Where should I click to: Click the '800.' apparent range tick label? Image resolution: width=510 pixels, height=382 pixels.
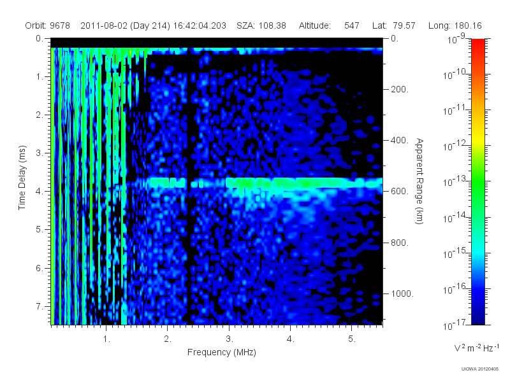(x=400, y=243)
